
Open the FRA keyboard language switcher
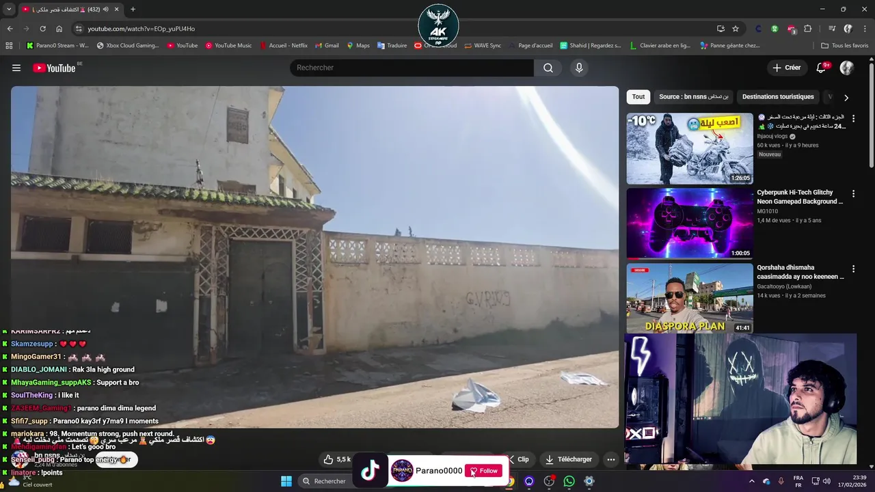click(798, 481)
